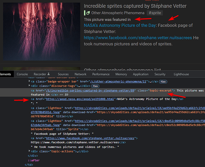This screenshot has height=167, width=205.
Task: Switch to the Console tab
Action: 22,74
